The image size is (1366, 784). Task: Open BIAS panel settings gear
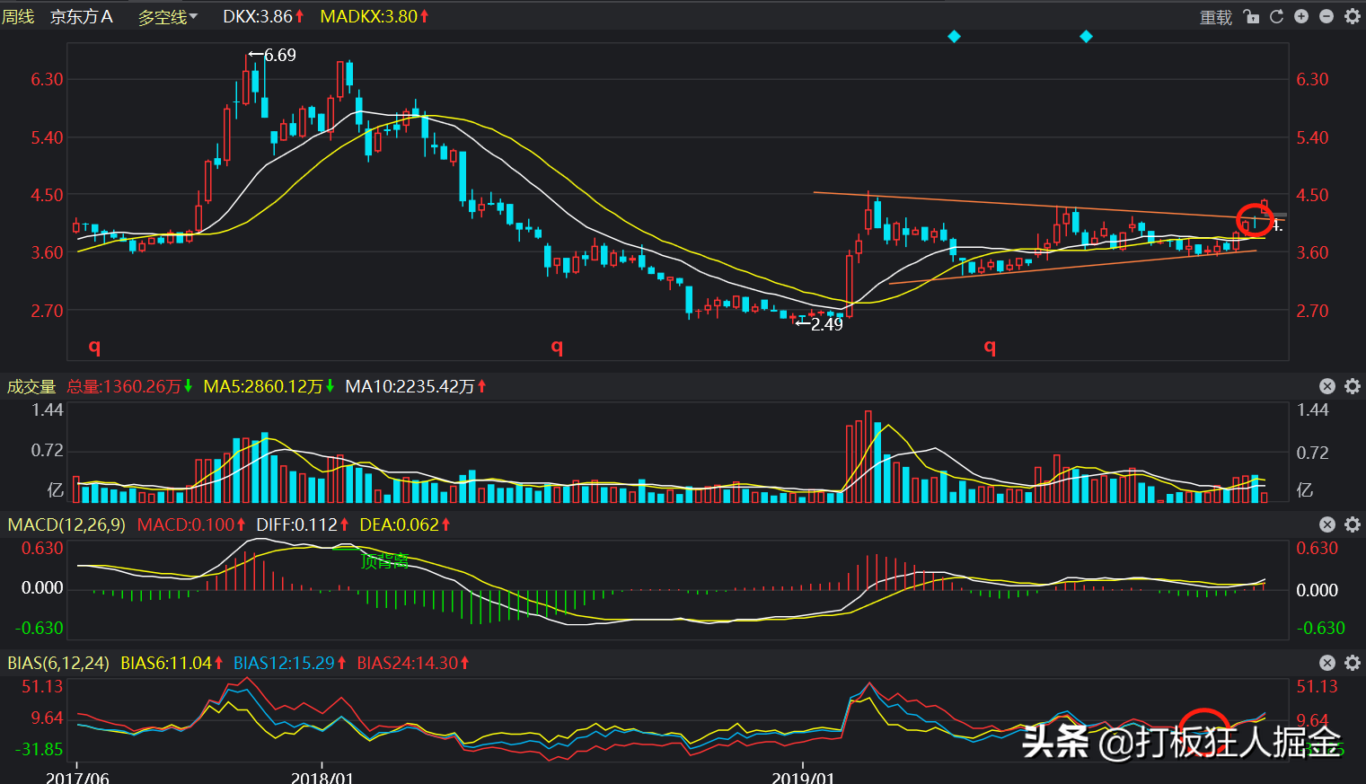[1353, 663]
